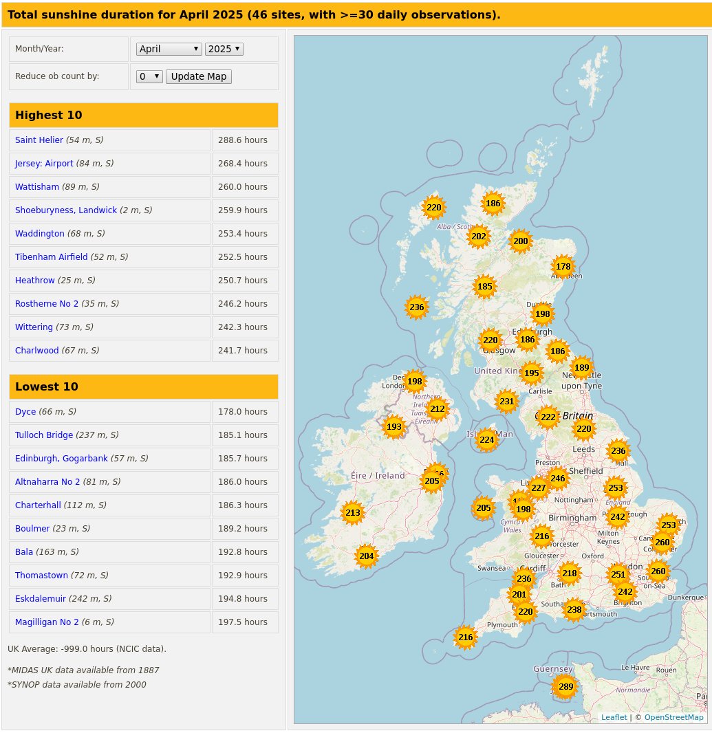Click the 218 sun marker near Bath
Viewport: 712px width, 733px height.
(569, 572)
